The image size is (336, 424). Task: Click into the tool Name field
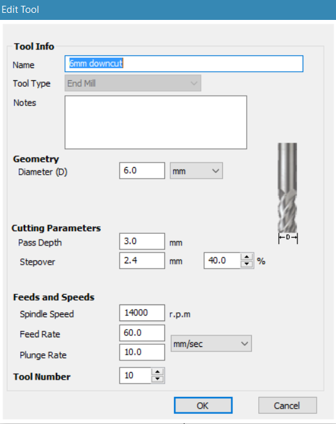[184, 64]
